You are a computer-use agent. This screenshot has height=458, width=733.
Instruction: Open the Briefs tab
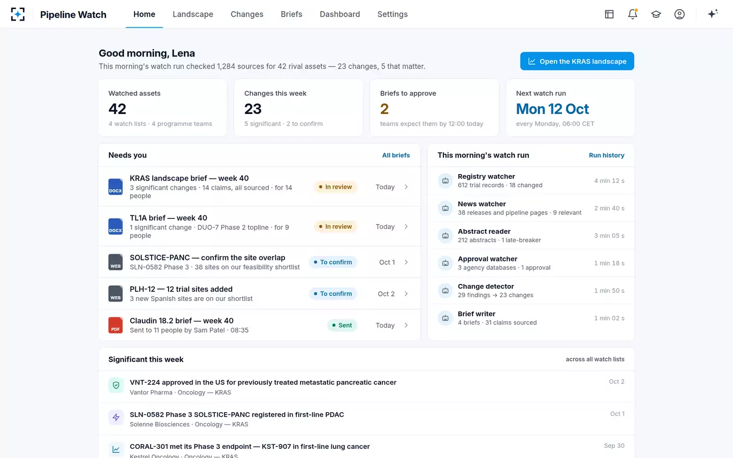tap(292, 14)
